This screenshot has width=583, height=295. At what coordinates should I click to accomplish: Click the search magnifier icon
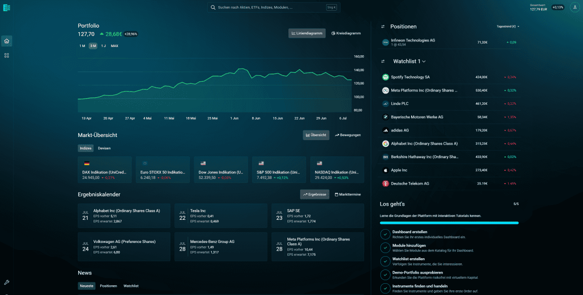(213, 8)
